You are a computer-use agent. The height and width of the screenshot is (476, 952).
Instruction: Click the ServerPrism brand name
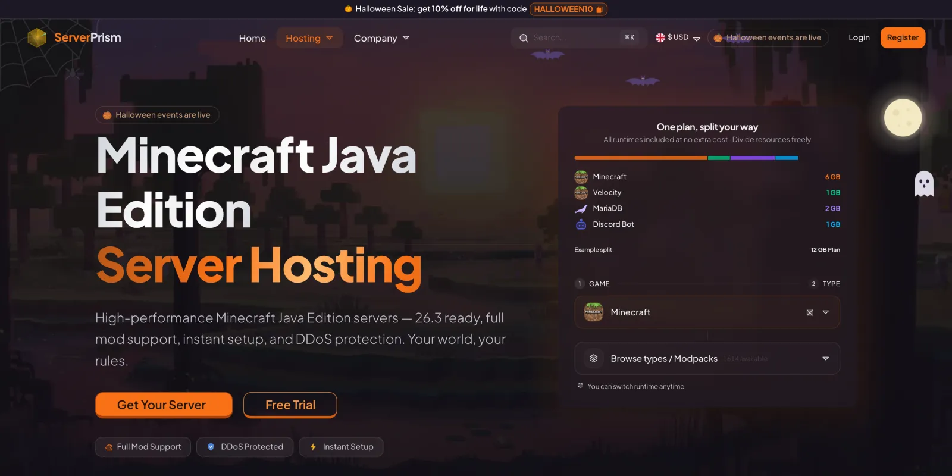coord(87,37)
